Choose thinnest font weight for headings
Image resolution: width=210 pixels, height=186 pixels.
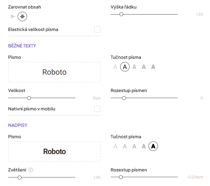[115, 146]
